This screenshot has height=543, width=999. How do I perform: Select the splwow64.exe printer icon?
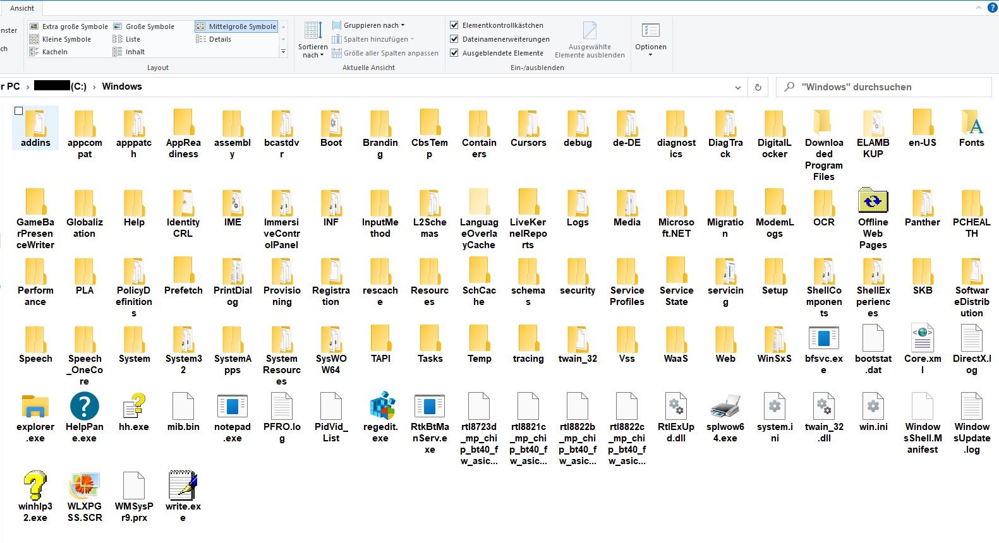pos(725,406)
